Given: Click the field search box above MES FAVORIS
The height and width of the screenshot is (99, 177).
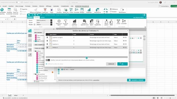Looking at the screenshot, I should [x=44, y=29].
